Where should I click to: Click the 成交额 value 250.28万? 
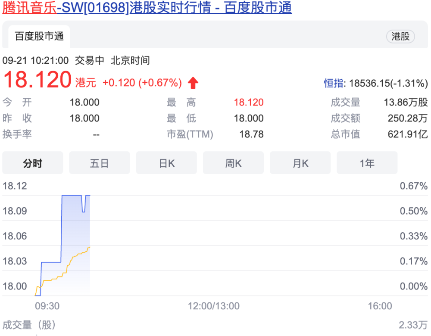point(408,118)
